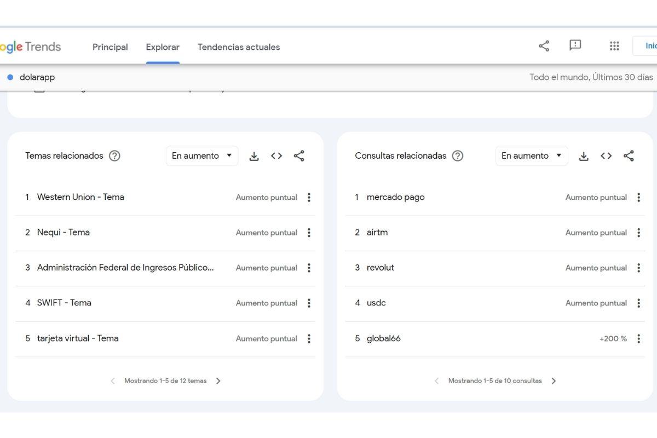
Task: Open more options for Western Union row
Action: point(309,197)
